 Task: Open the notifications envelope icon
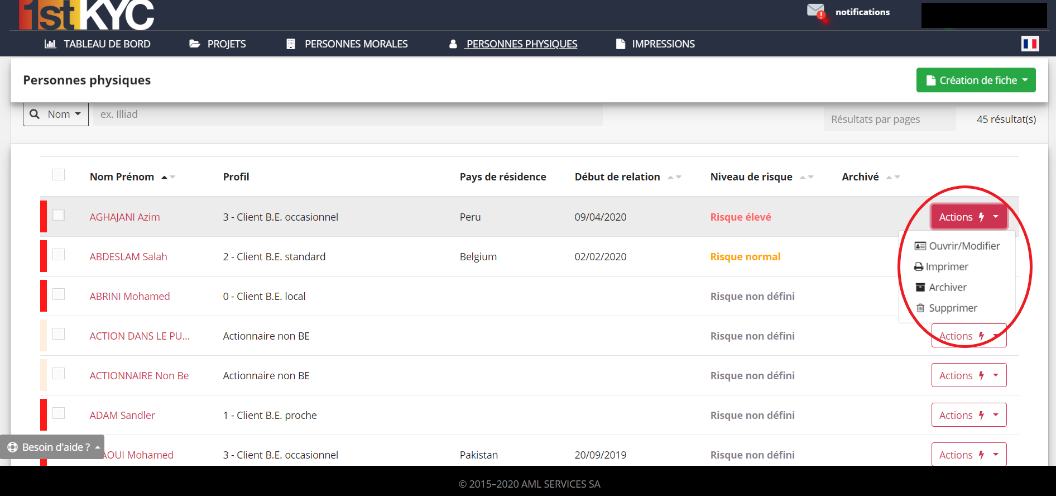[x=815, y=11]
